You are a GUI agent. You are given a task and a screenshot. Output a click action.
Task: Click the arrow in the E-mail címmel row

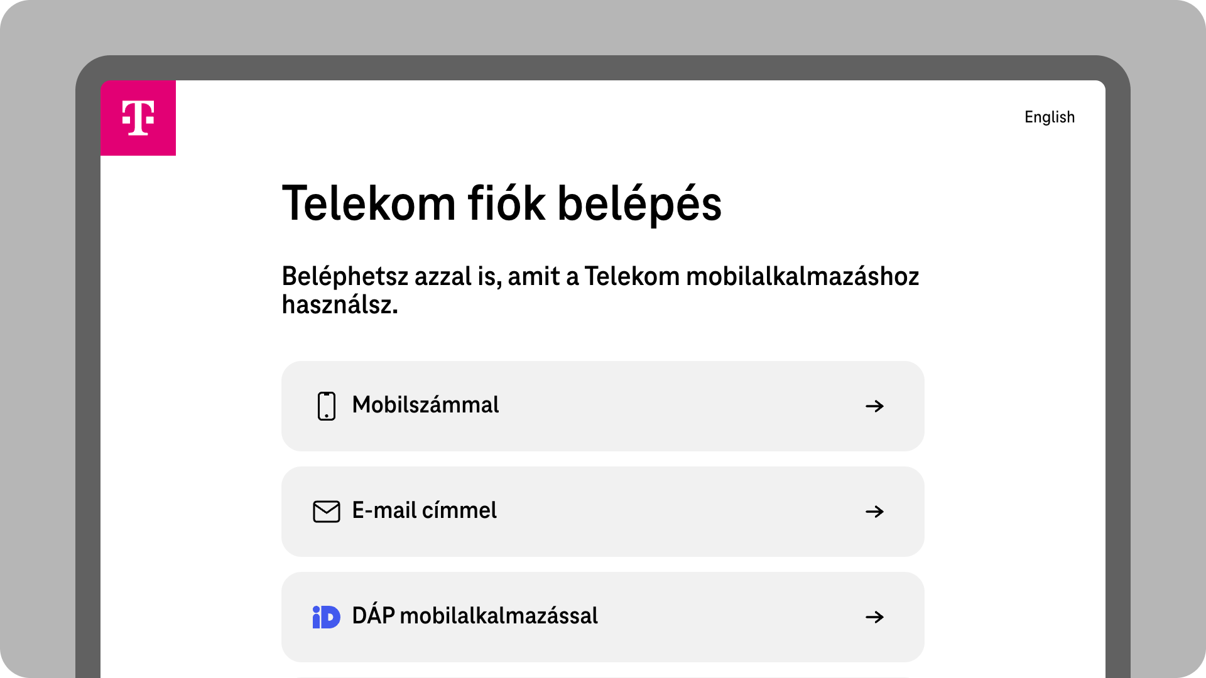click(874, 512)
